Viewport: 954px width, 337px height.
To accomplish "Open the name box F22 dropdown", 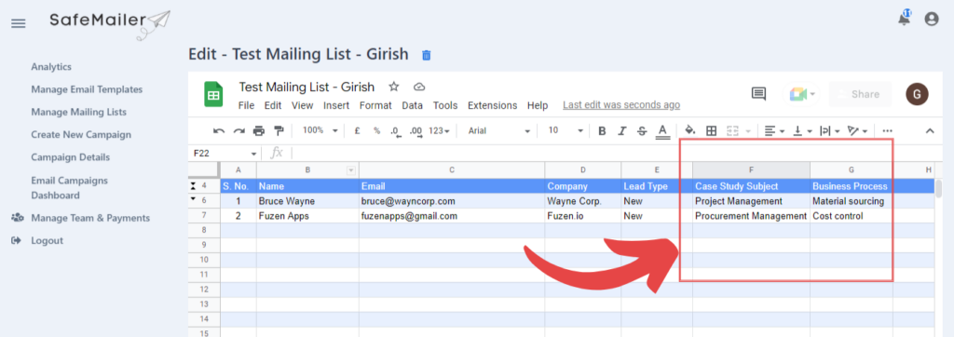I will point(253,154).
